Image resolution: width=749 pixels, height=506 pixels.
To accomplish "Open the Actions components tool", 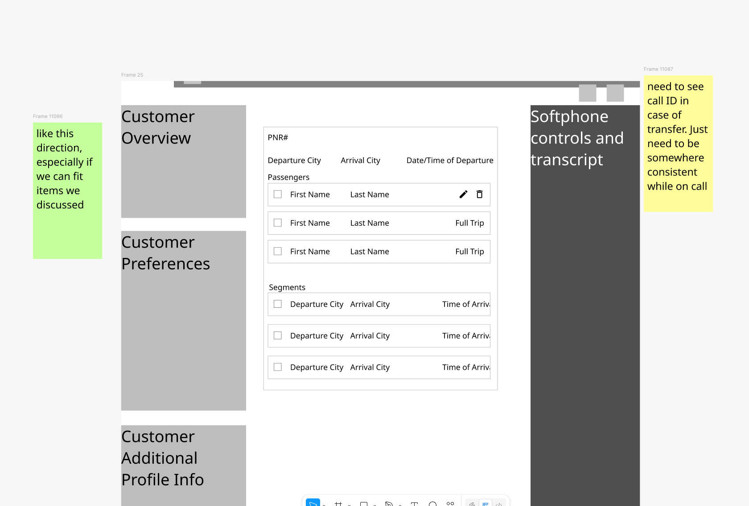I will pos(450,504).
